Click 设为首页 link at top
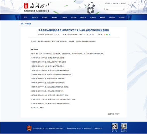147x134 pixels. click(107, 4)
